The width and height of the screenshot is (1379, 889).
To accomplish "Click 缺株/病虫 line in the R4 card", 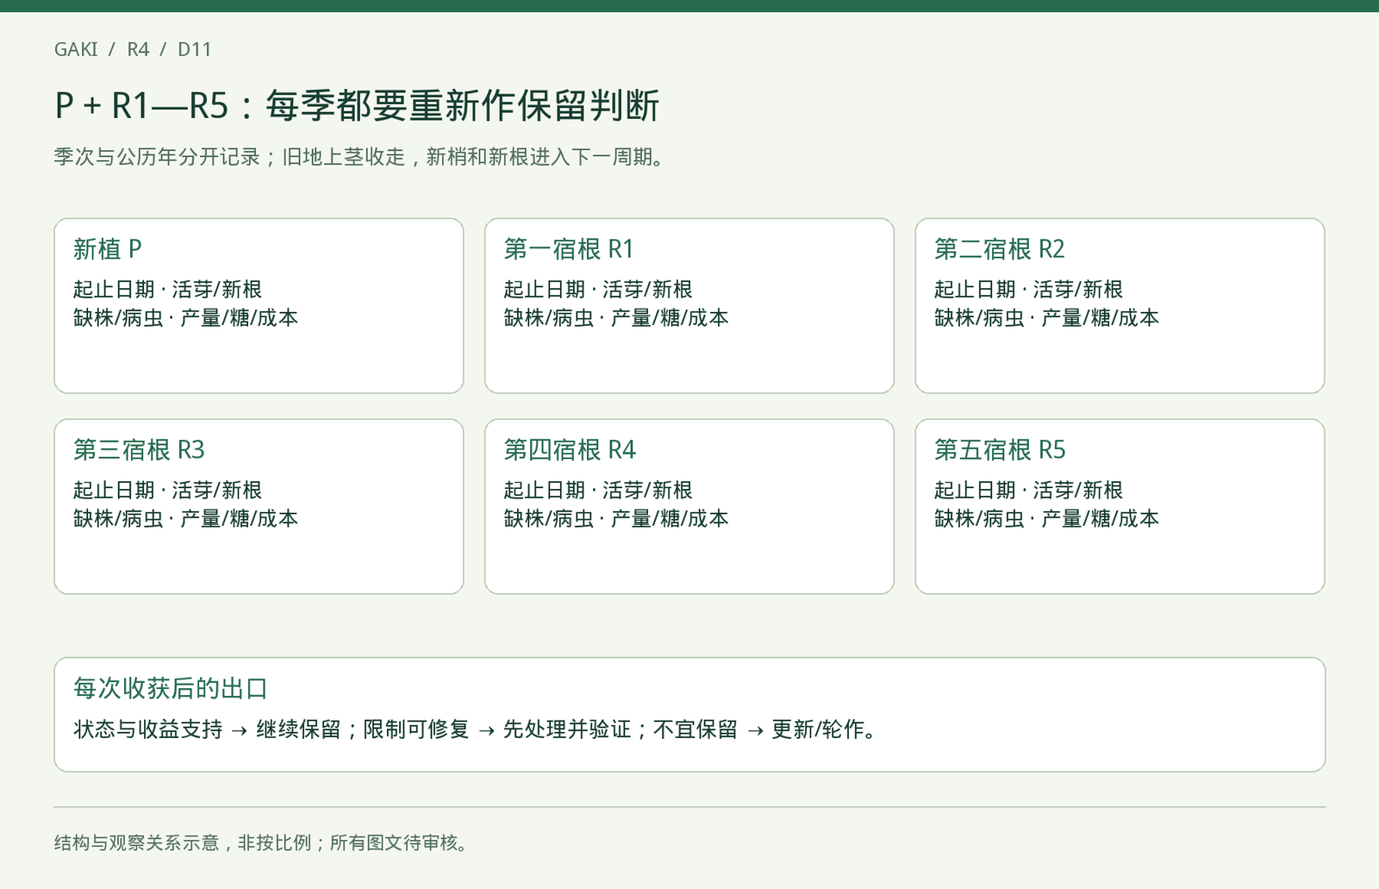I will pos(616,519).
